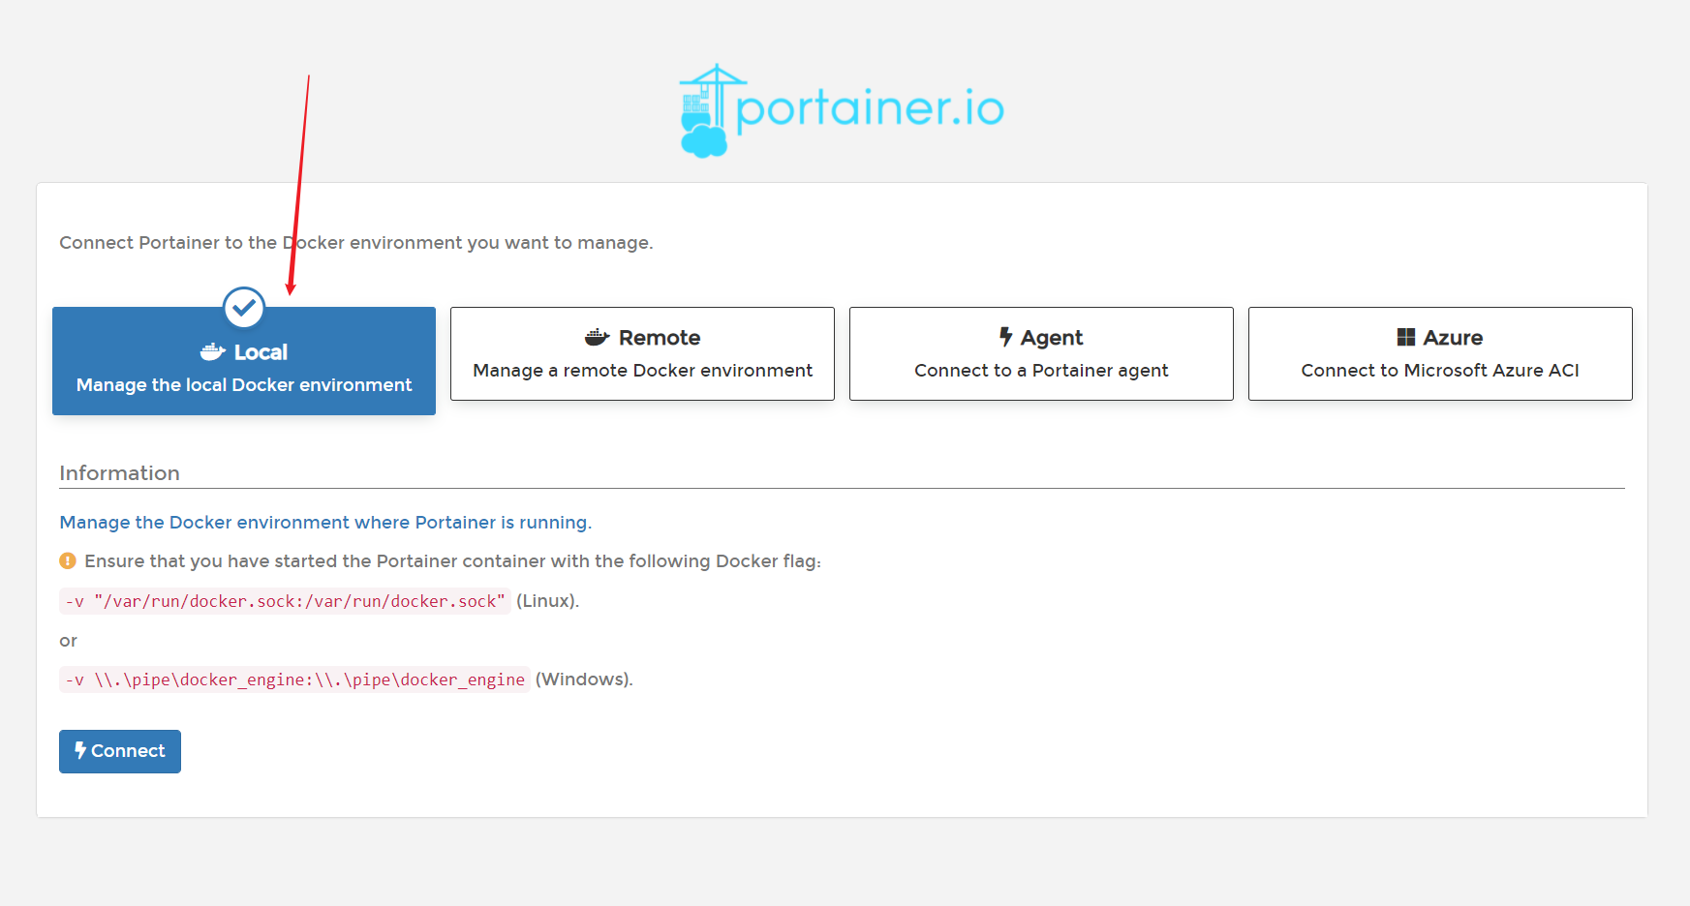Click 'Manage a remote Docker environment' description

click(x=642, y=371)
